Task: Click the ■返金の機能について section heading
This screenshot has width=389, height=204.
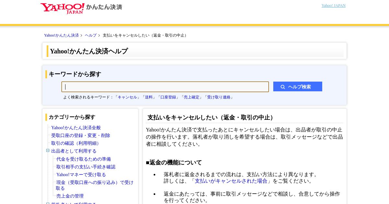Action: [174, 163]
